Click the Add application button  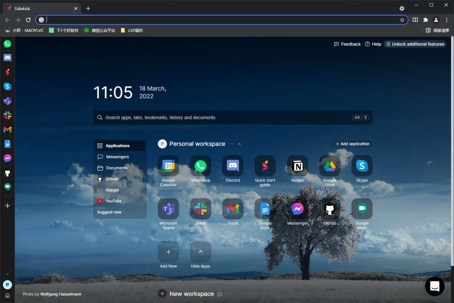coord(352,144)
